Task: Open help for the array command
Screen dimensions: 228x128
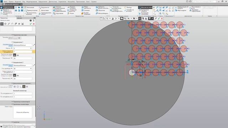Action: (31, 21)
